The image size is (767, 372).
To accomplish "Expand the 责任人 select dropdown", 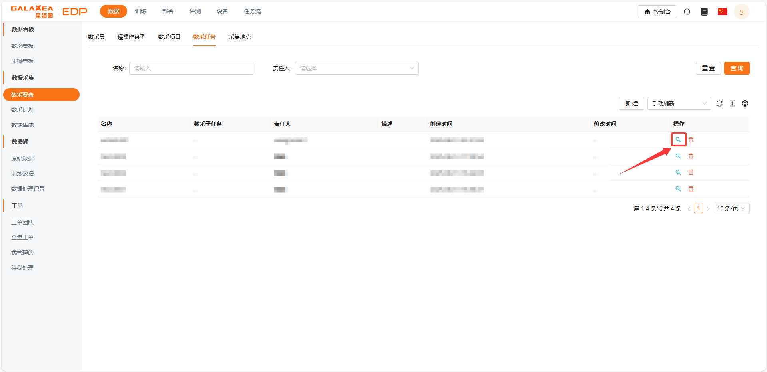I will click(357, 68).
